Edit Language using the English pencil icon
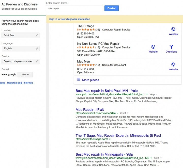 tap(37, 48)
